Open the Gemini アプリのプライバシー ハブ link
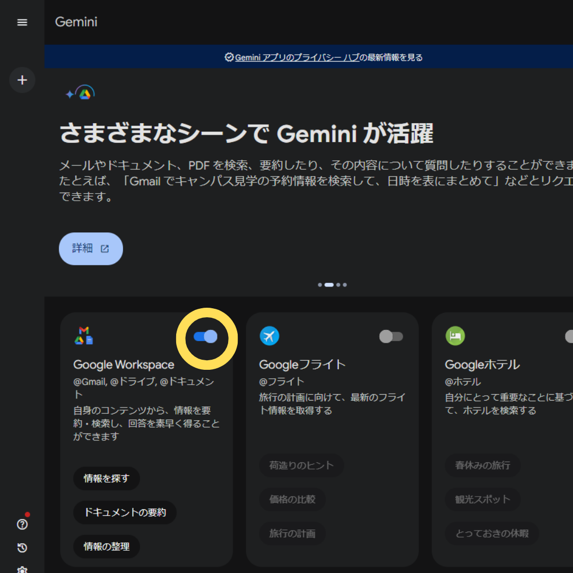Image resolution: width=573 pixels, height=573 pixels. 297,57
